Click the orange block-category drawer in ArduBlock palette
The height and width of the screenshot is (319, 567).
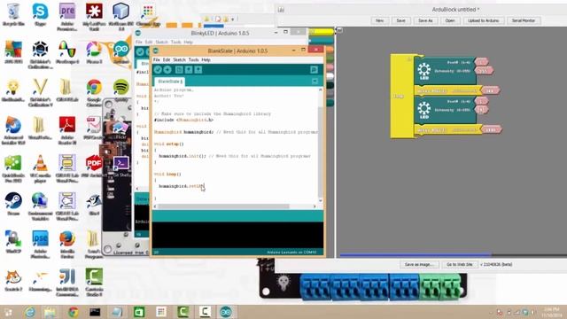pos(330,50)
